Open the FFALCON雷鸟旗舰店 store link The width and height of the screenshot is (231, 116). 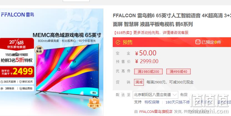tap(156, 112)
